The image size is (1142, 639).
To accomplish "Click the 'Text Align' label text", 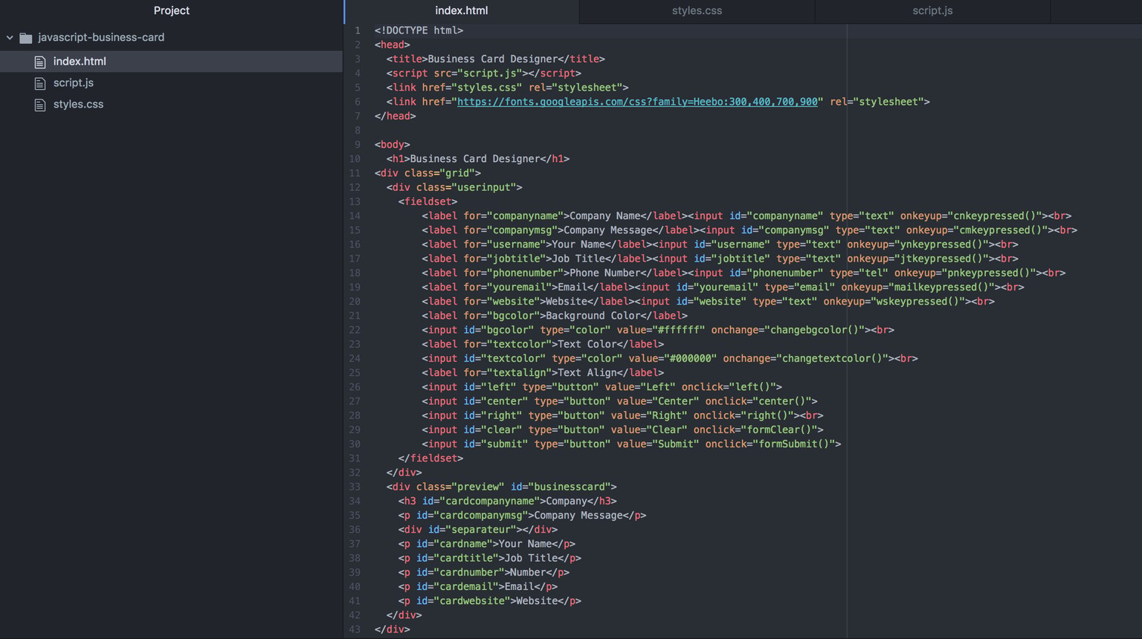I will click(587, 373).
